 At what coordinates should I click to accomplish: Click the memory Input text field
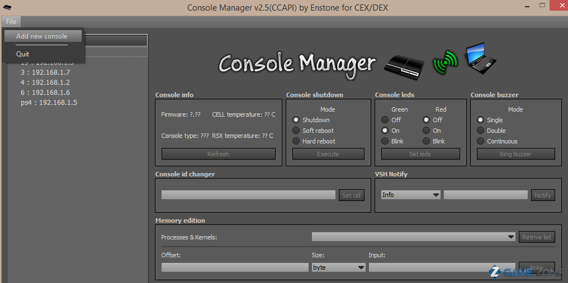coord(442,267)
